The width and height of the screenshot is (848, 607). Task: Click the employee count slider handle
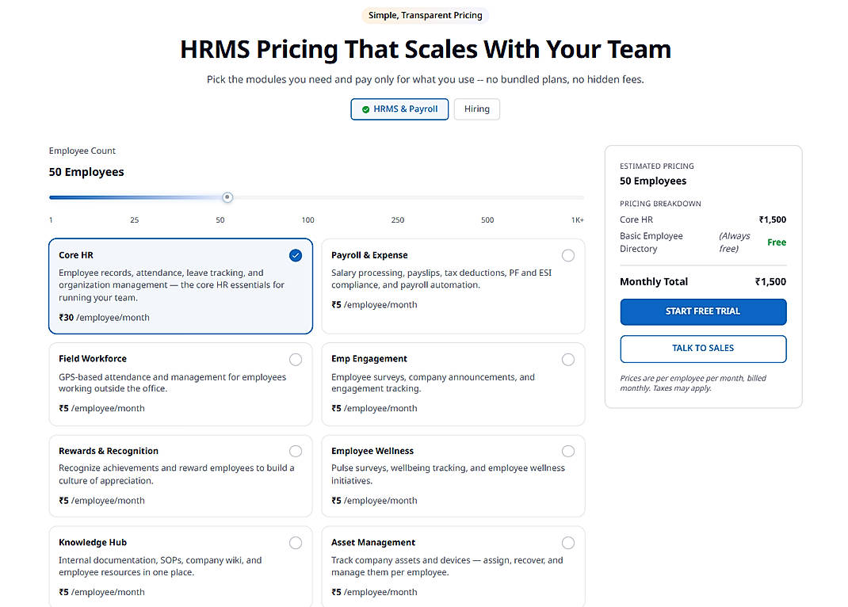[227, 197]
